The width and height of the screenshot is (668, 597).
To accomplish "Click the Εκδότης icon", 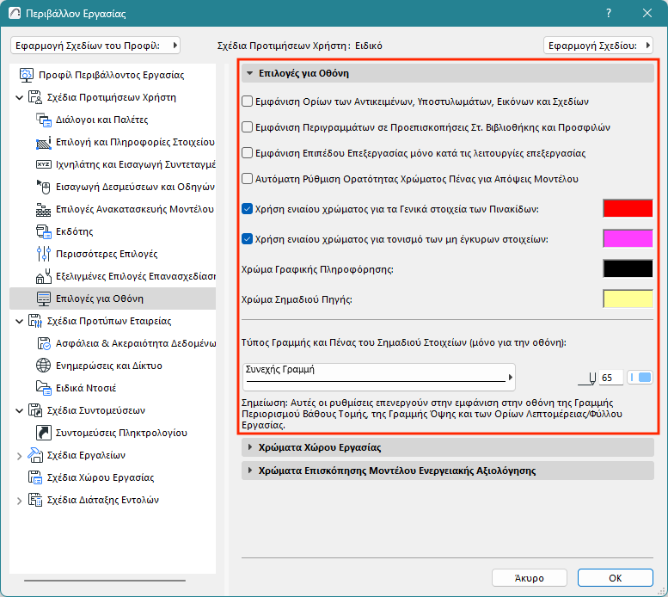I will point(44,231).
